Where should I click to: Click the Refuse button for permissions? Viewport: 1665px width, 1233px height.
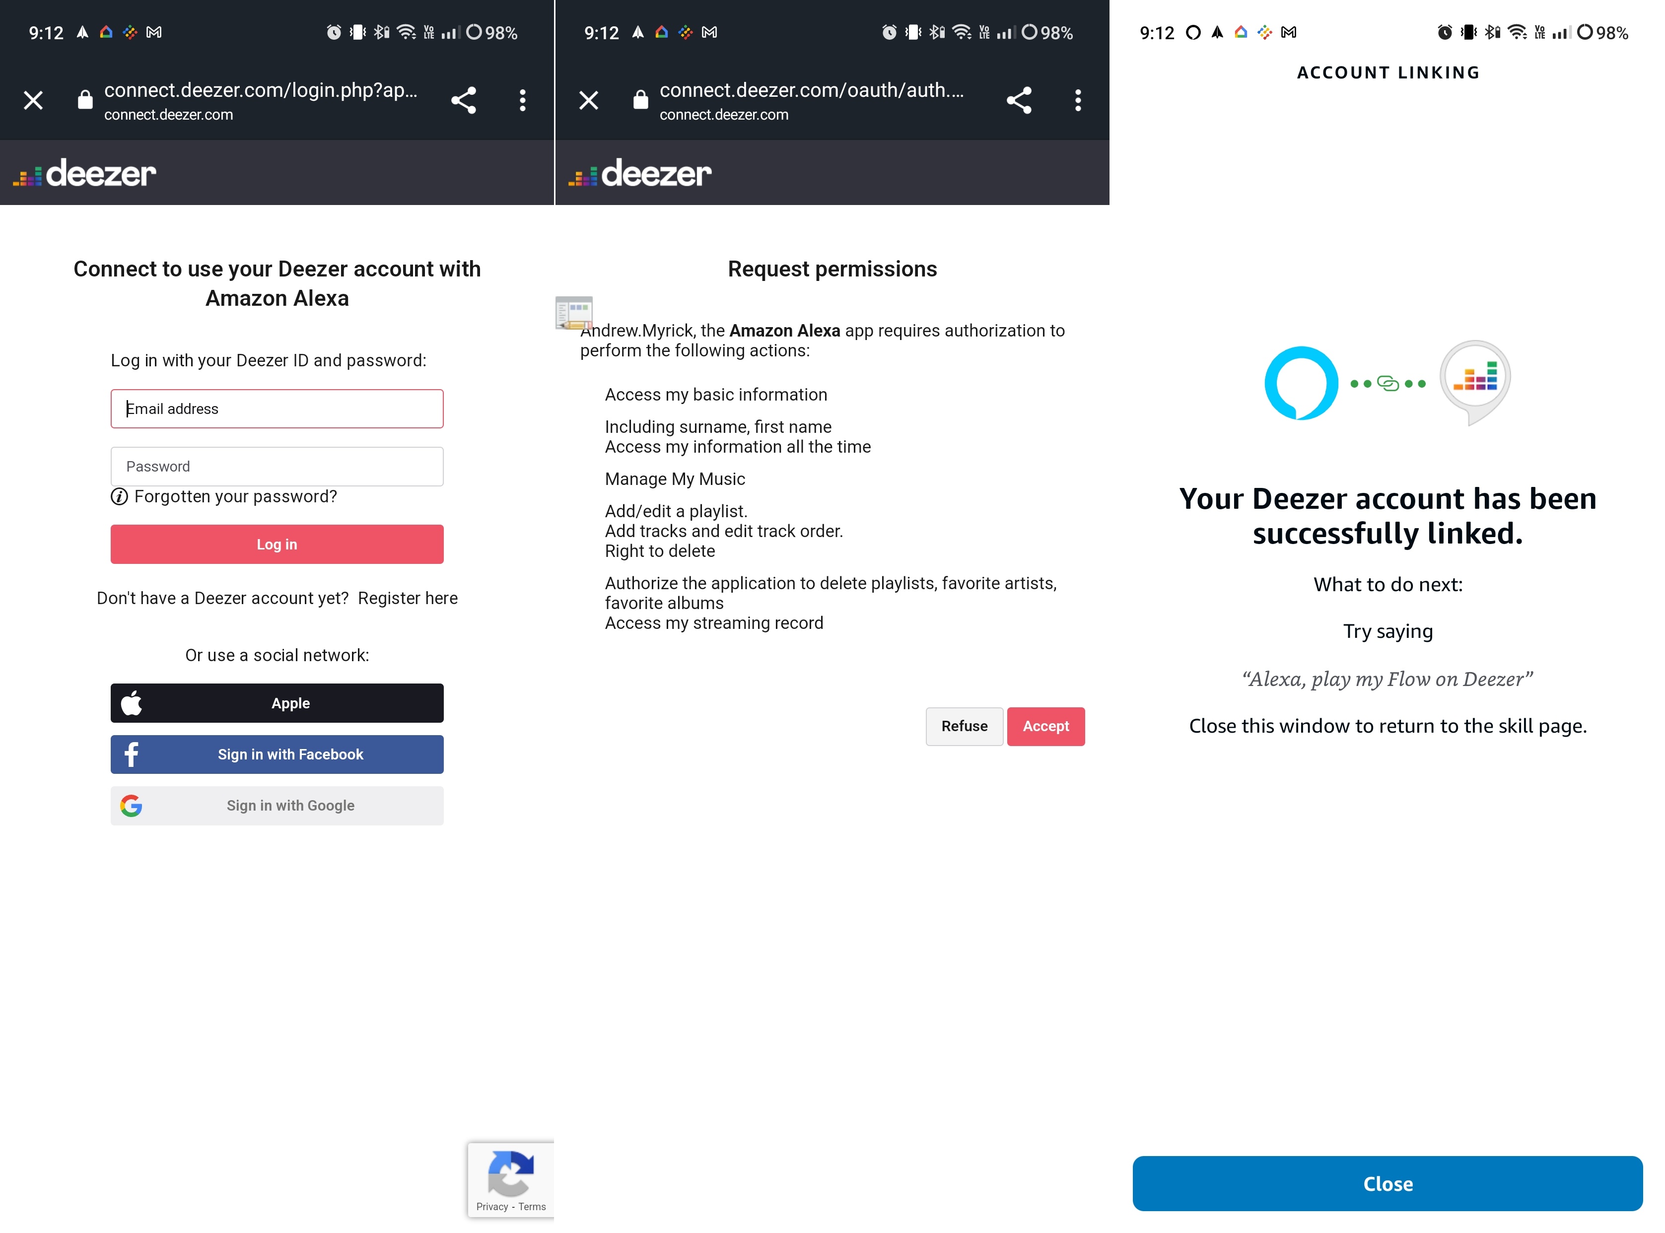(x=963, y=725)
